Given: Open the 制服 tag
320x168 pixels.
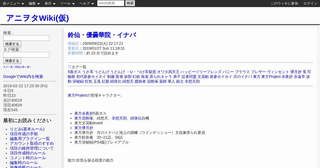Looking at the screenshot, I should [111, 77].
